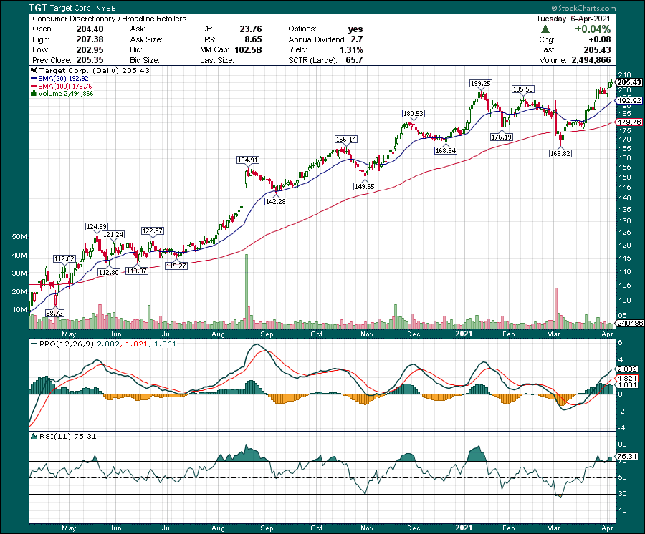
Task: Click the EPS value 8.65
Action: click(x=254, y=39)
